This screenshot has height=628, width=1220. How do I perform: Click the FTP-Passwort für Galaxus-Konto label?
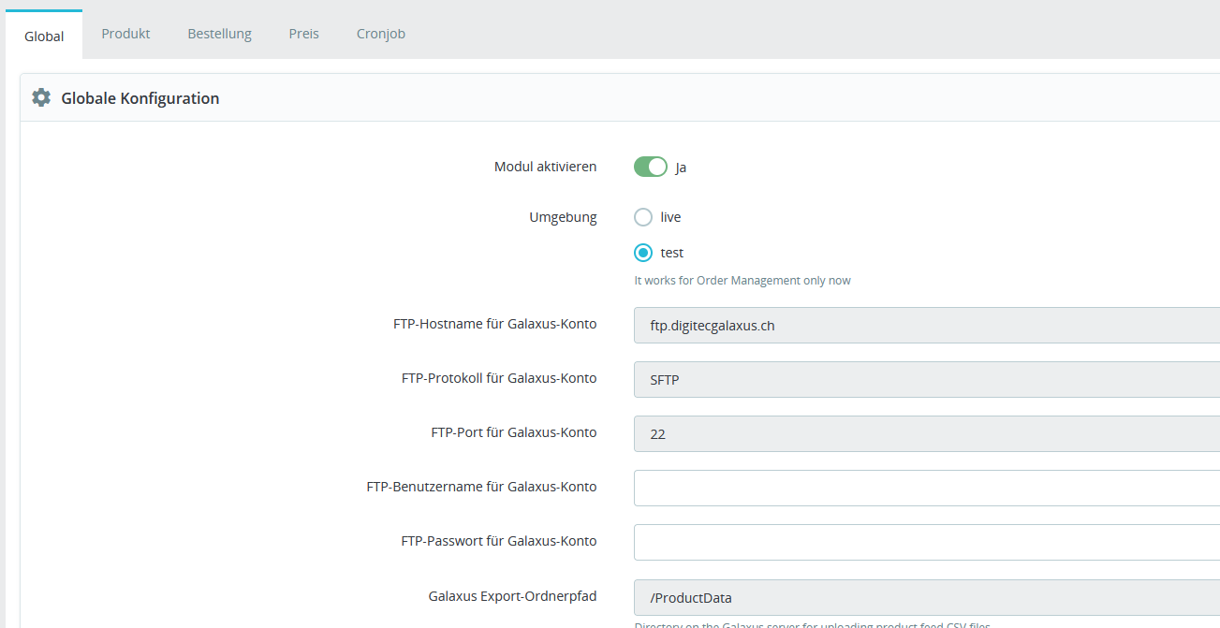tap(499, 541)
